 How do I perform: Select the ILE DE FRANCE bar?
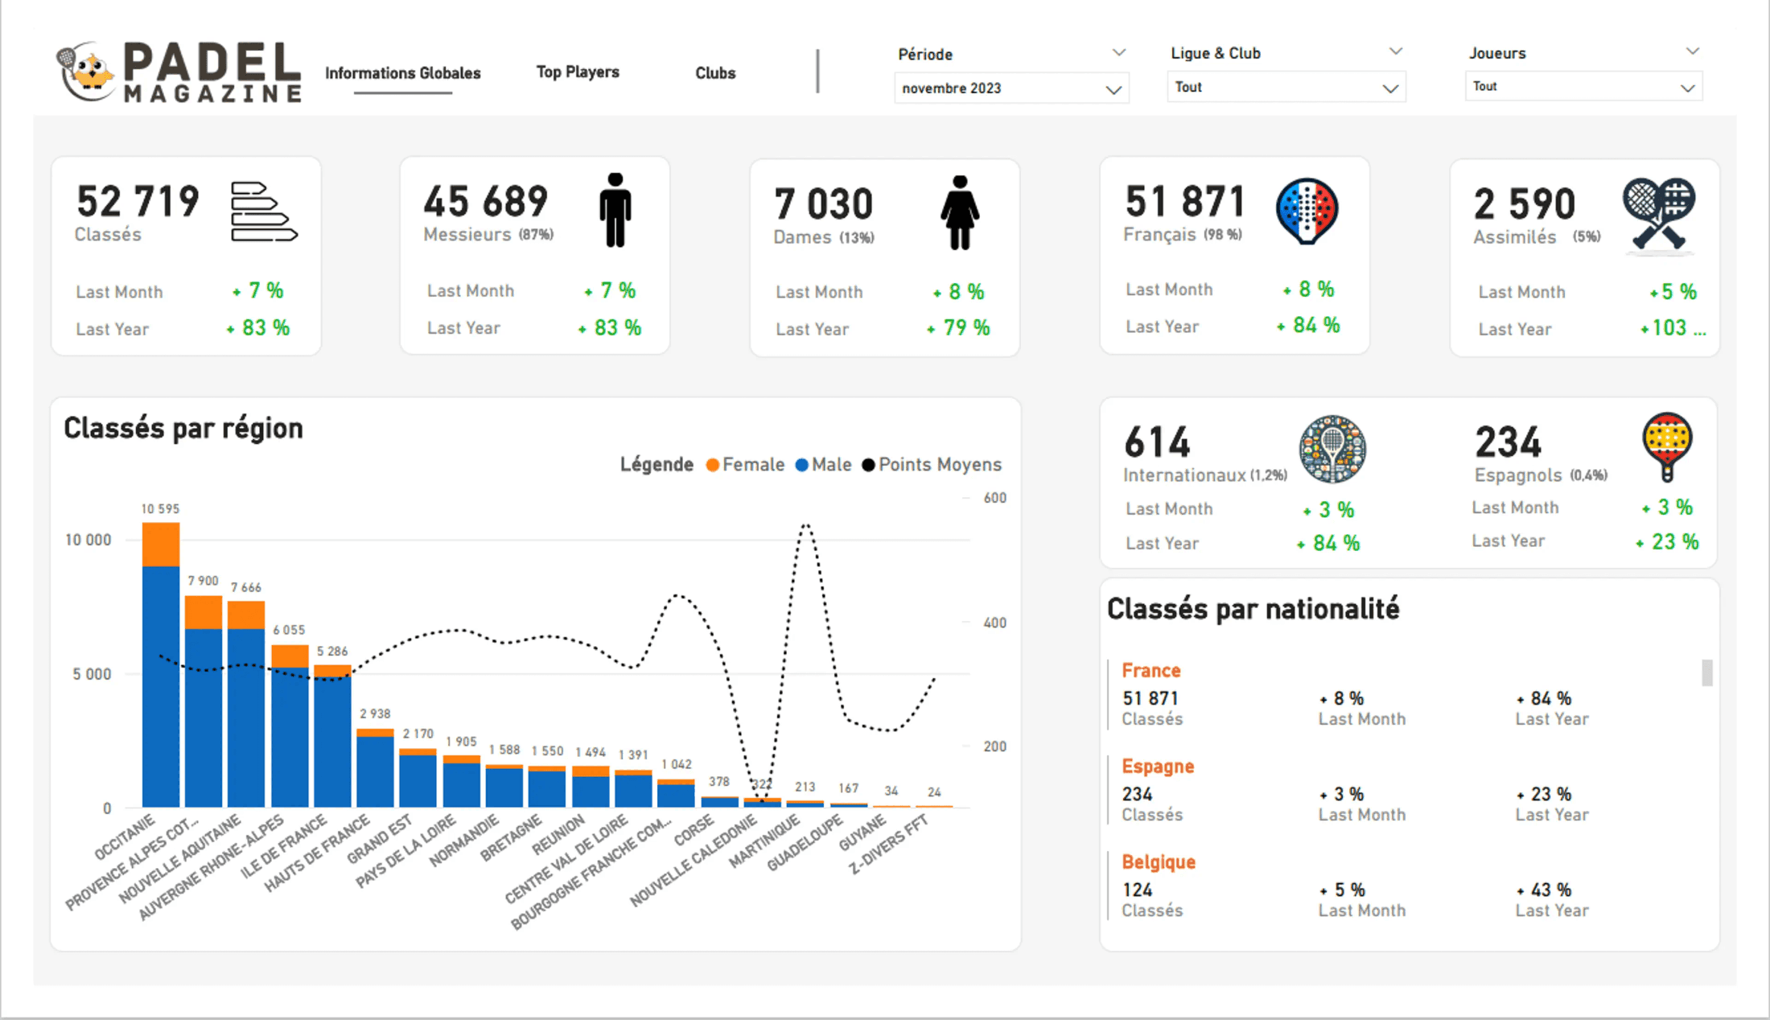click(x=332, y=735)
